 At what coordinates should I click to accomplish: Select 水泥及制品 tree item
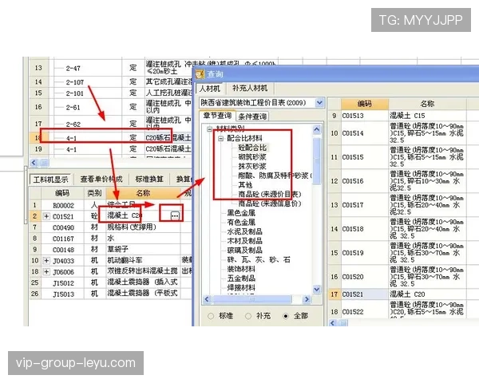click(x=245, y=231)
